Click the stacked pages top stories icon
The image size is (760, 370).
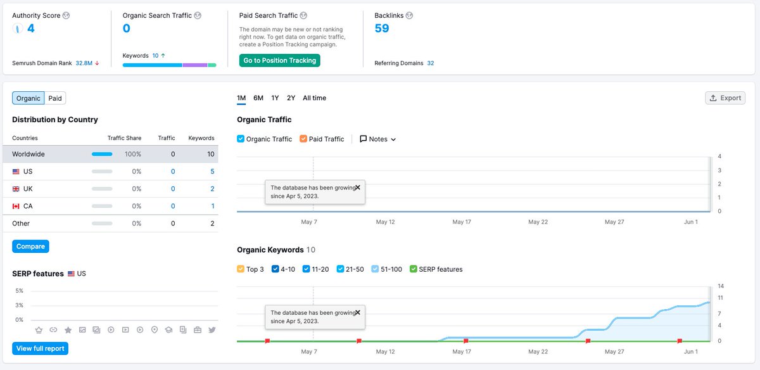tap(183, 330)
